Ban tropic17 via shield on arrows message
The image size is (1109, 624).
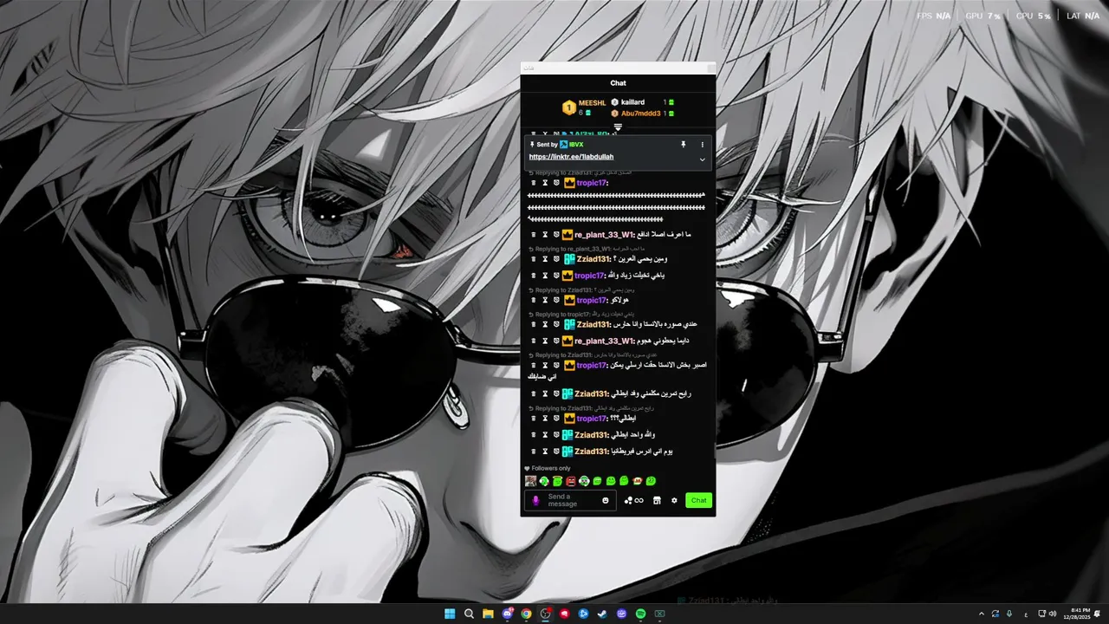[x=556, y=183]
